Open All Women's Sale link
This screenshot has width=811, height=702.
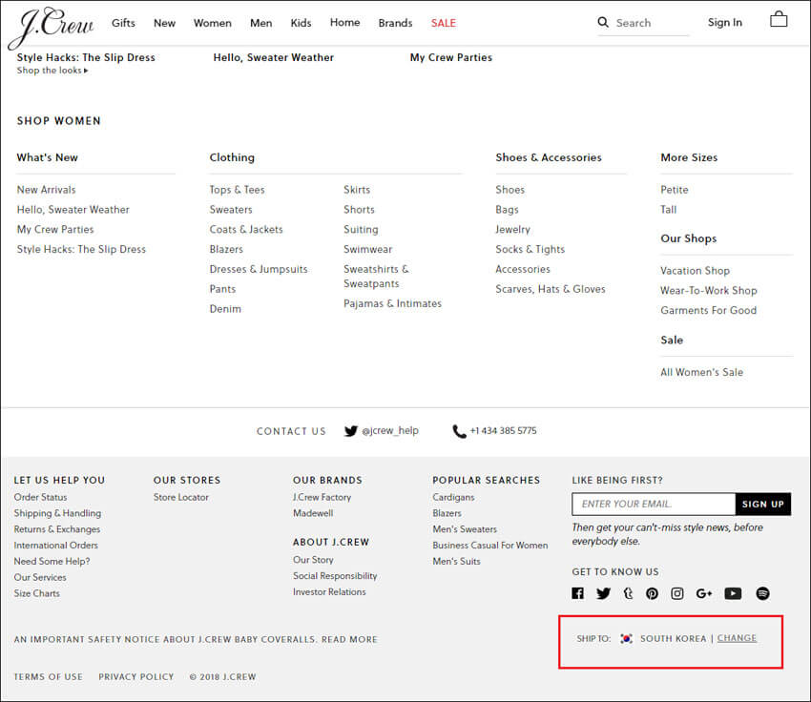point(702,372)
